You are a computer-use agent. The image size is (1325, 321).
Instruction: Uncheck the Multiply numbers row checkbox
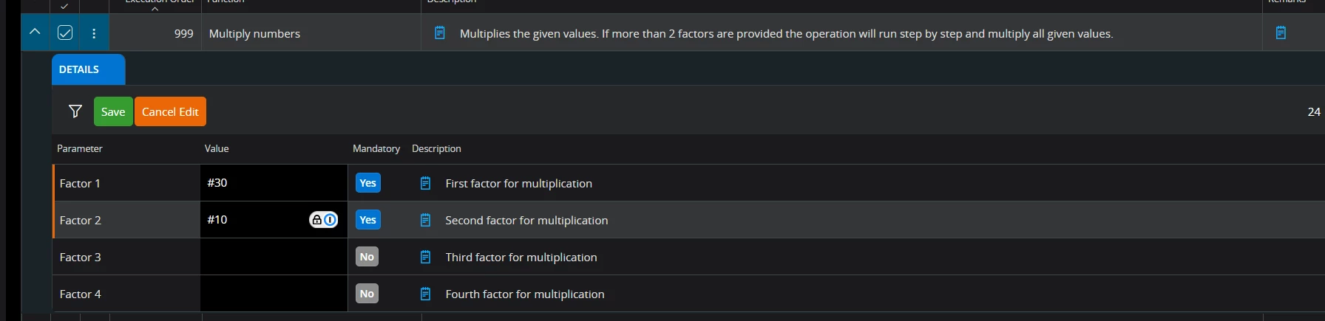click(x=65, y=32)
